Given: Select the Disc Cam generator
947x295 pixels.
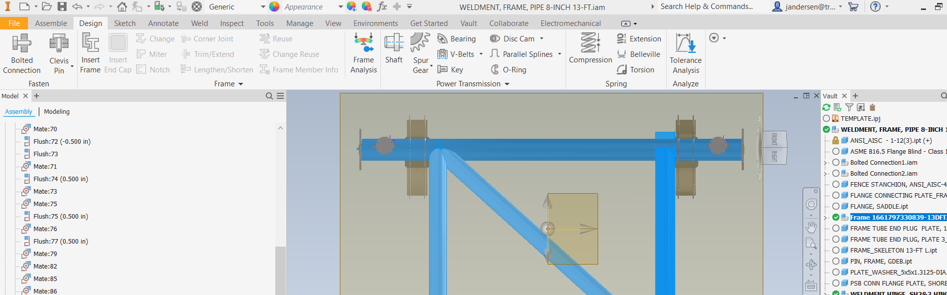Looking at the screenshot, I should pyautogui.click(x=512, y=39).
